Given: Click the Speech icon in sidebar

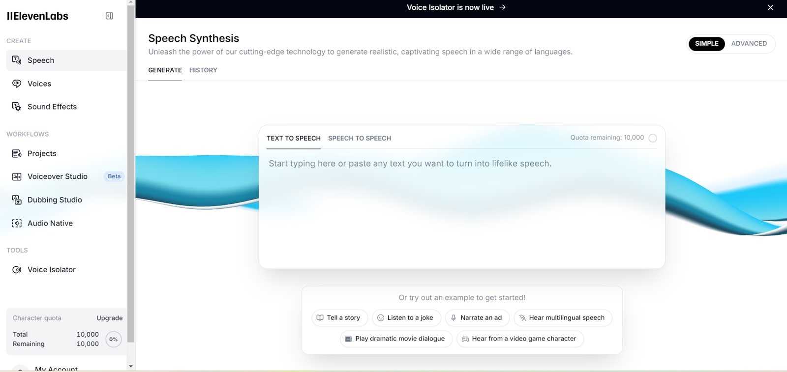Looking at the screenshot, I should pos(17,60).
